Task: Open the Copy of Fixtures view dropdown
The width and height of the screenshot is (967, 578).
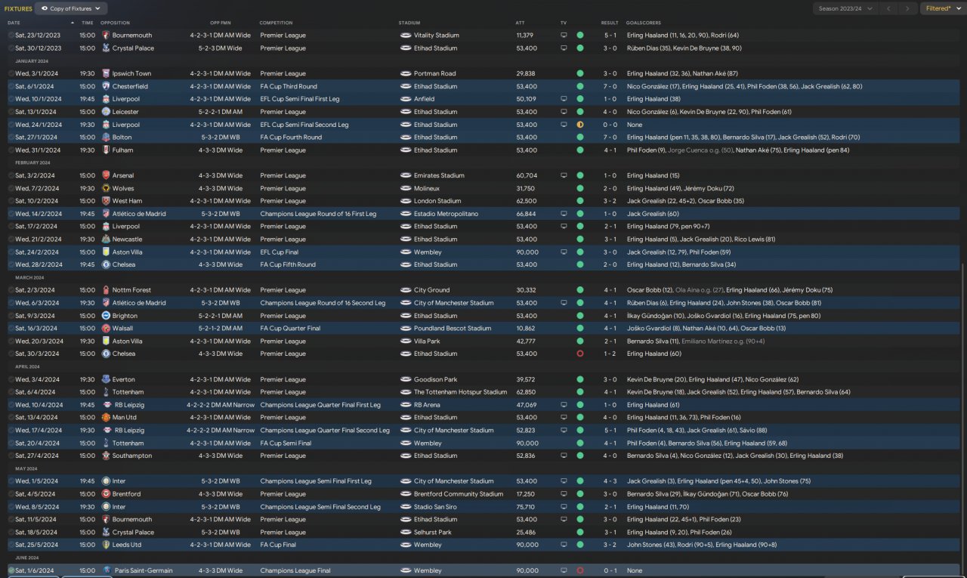Action: coord(72,9)
